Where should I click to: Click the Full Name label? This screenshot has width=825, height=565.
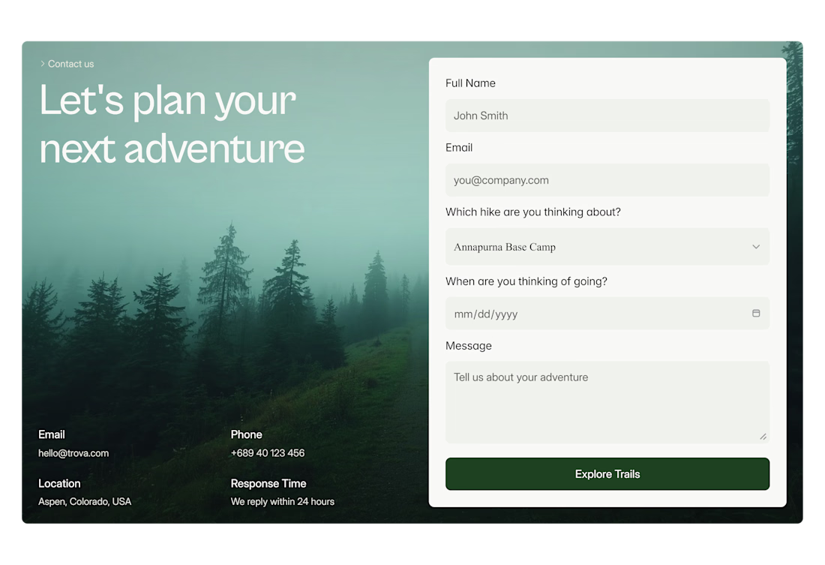click(x=470, y=83)
